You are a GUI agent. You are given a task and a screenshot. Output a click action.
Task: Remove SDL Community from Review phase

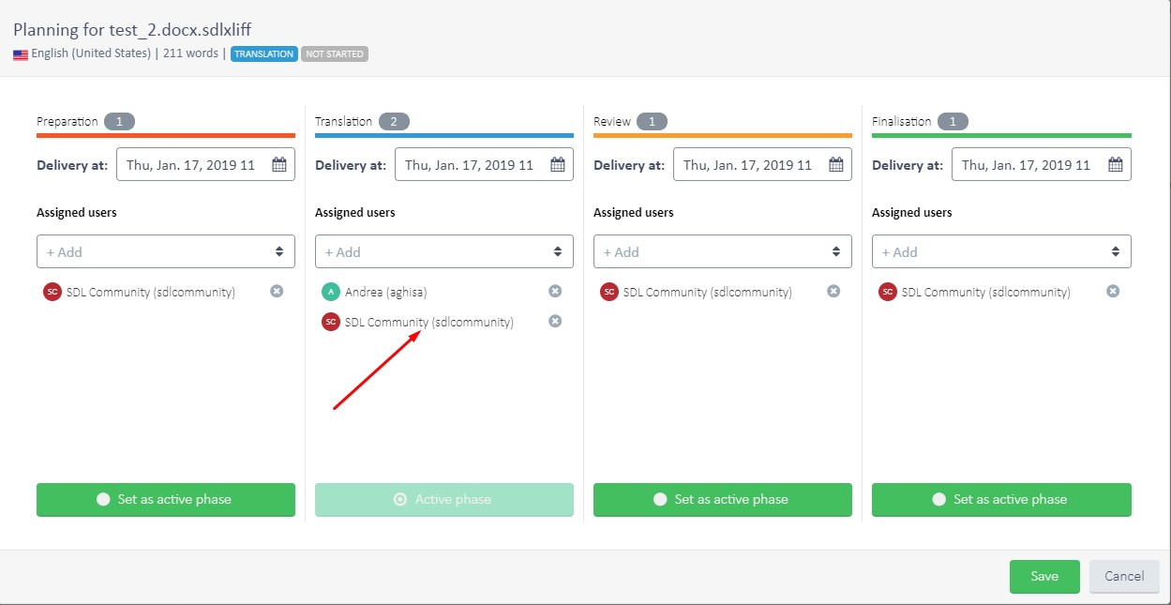click(833, 291)
